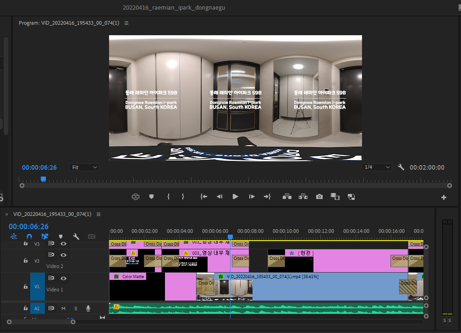This screenshot has height=333, width=461.
Task: Toggle lock on V3 track
Action: click(26, 243)
